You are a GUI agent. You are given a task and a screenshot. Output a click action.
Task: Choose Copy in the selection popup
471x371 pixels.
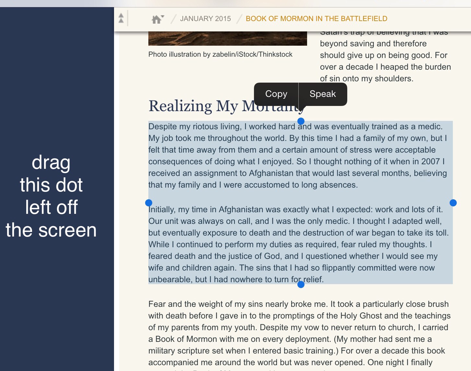click(x=276, y=94)
